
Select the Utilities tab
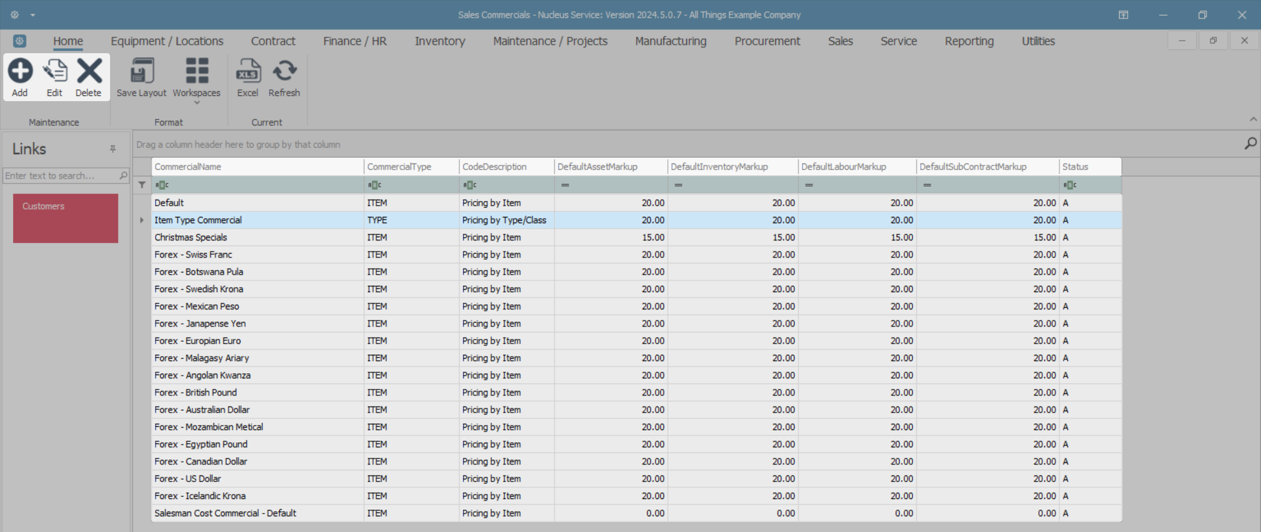pos(1038,41)
